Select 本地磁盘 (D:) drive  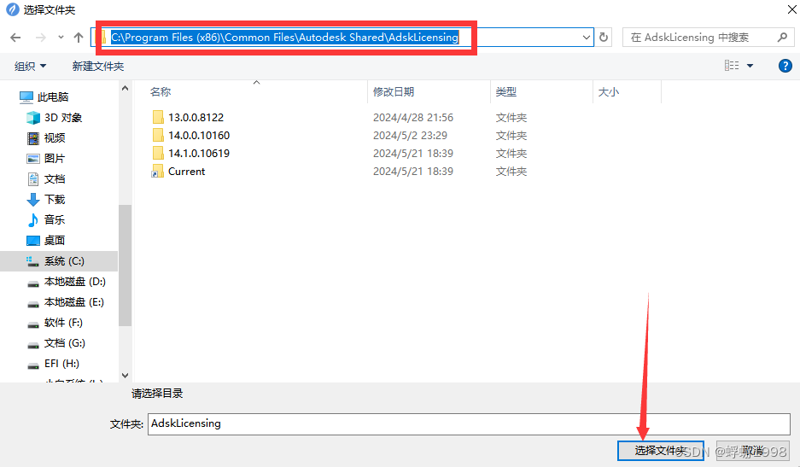click(74, 281)
